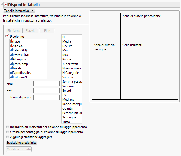Image resolution: width=181 pixels, height=156 pixels.
Task: Check Aggiungi statistiche aggregate
Action: click(8, 137)
